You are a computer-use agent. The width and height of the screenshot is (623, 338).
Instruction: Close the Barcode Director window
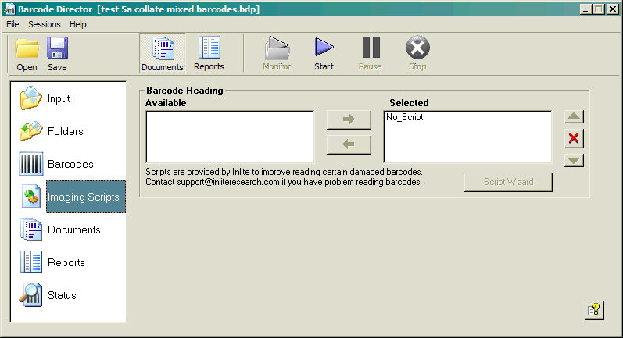(613, 9)
